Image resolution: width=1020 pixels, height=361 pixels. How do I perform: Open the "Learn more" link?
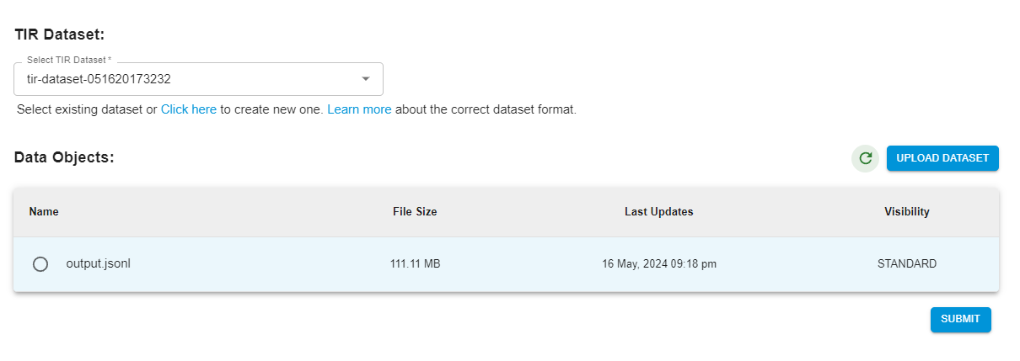click(359, 109)
